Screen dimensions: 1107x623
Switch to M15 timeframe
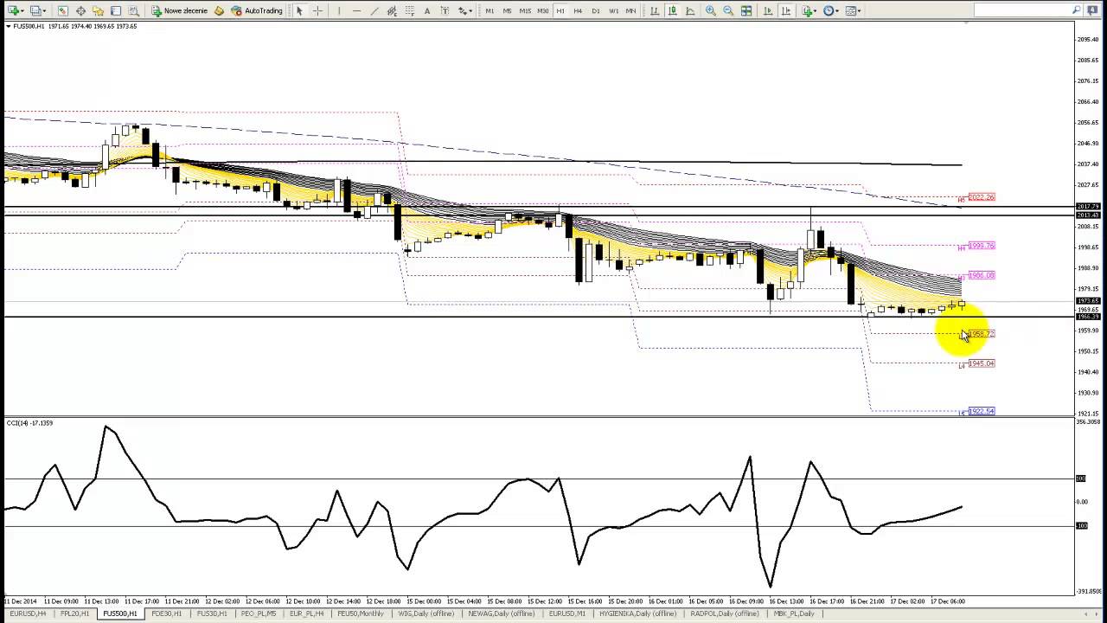pos(525,10)
